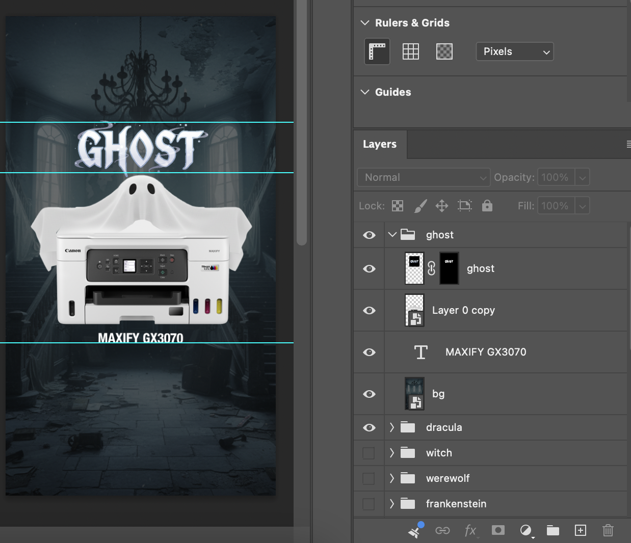Image resolution: width=631 pixels, height=543 pixels.
Task: Open the Layers panel menu
Action: (x=628, y=145)
